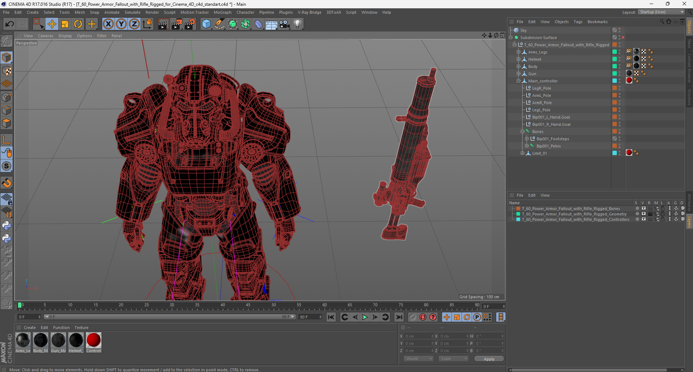
Task: Add a Floor environment object
Action: coord(271,24)
